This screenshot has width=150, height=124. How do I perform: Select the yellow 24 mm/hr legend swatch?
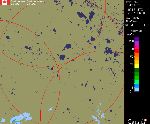coord(137,66)
